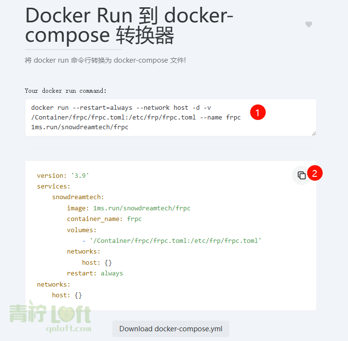This screenshot has height=341, width=348.
Task: Click the red number 1 marker
Action: point(257,112)
